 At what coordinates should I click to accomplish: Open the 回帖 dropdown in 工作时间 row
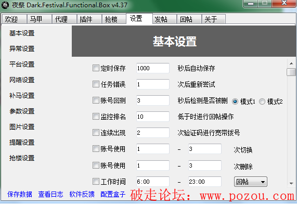[251, 182]
